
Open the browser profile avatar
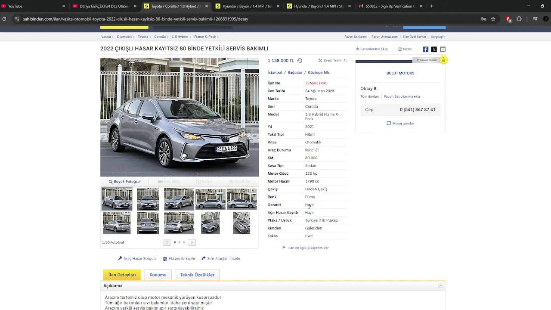click(x=546, y=19)
